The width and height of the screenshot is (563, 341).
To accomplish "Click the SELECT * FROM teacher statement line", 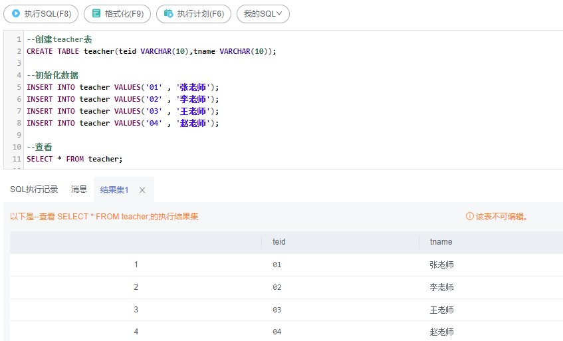I will [x=74, y=159].
